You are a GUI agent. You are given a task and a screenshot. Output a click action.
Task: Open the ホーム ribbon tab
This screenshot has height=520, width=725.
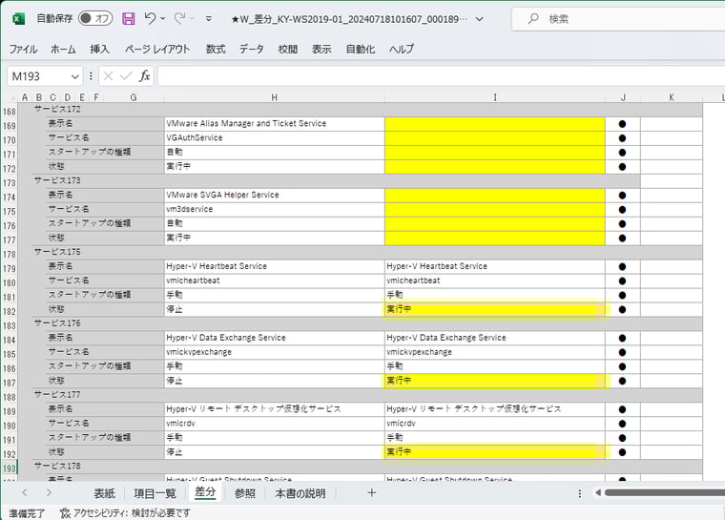pyautogui.click(x=63, y=49)
